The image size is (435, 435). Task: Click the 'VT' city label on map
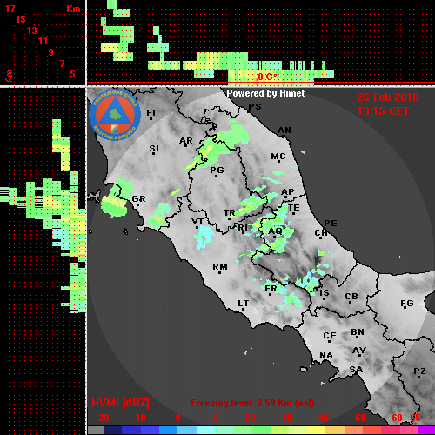coord(197,222)
